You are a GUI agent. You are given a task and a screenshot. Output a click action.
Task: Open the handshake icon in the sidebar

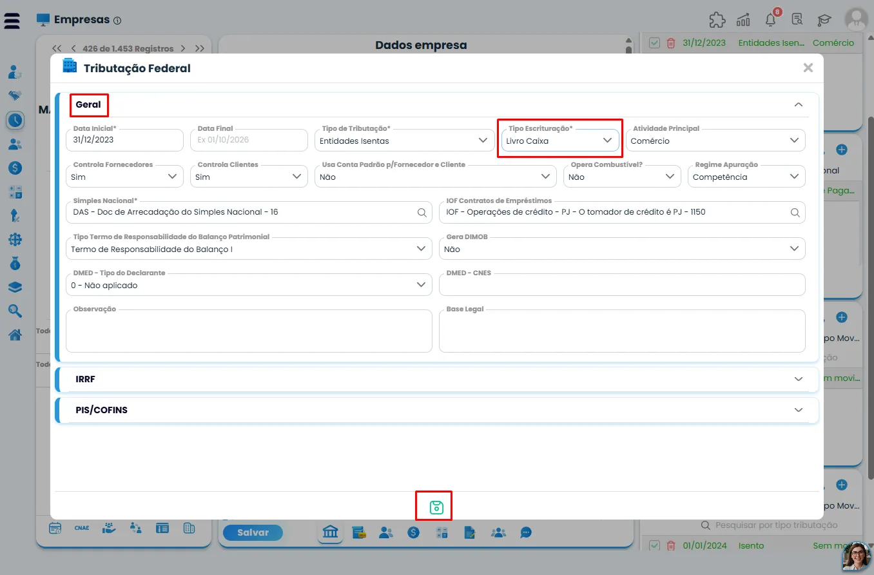pyautogui.click(x=15, y=95)
